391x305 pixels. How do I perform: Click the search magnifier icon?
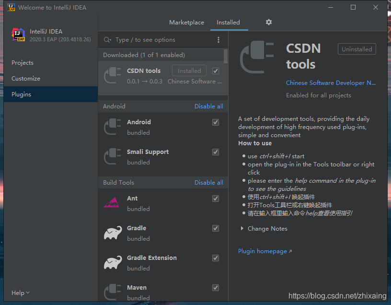tap(107, 40)
